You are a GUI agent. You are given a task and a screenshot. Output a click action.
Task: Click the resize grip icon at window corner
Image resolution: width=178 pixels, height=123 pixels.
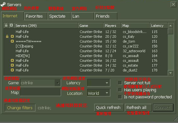coord(176,119)
